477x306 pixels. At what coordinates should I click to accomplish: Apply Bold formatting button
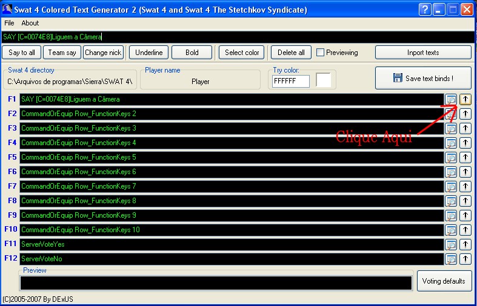(192, 53)
